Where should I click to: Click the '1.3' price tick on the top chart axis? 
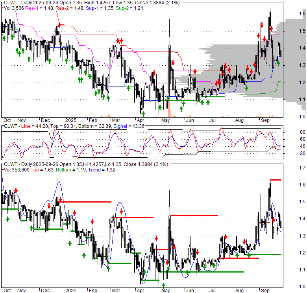click(302, 65)
